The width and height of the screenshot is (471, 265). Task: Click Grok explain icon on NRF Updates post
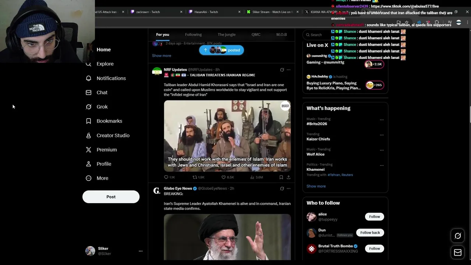[x=282, y=70]
